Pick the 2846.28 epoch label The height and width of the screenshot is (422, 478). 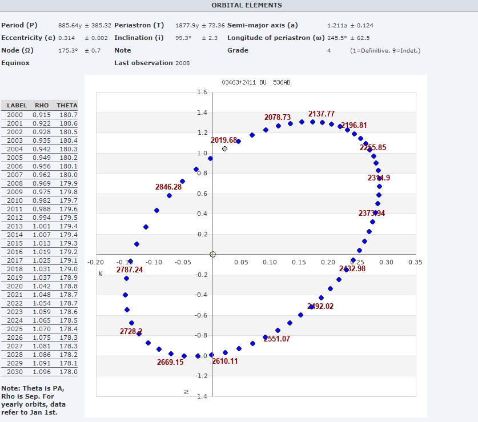pyautogui.click(x=168, y=187)
